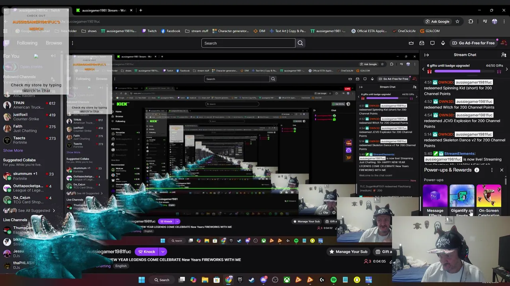Open the Browse tab
510x286 pixels.
tap(54, 43)
